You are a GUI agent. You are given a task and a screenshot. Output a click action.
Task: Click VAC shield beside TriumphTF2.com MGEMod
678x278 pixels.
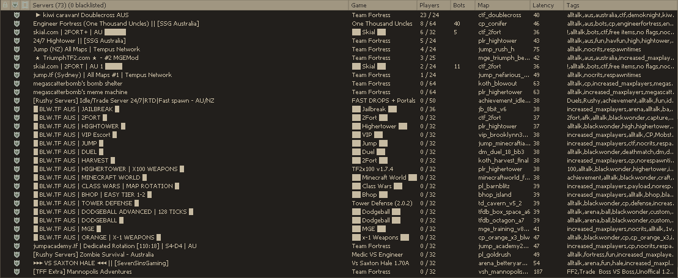(17, 58)
